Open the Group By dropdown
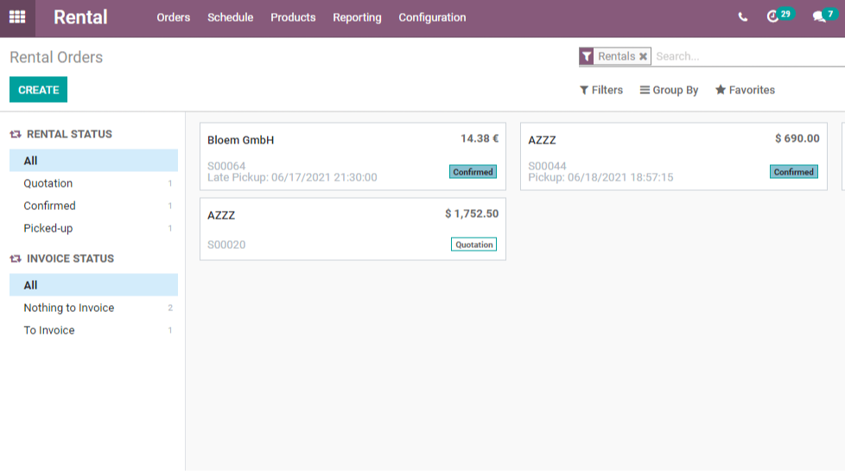Screen dimensions: 845x471 pyautogui.click(x=669, y=90)
